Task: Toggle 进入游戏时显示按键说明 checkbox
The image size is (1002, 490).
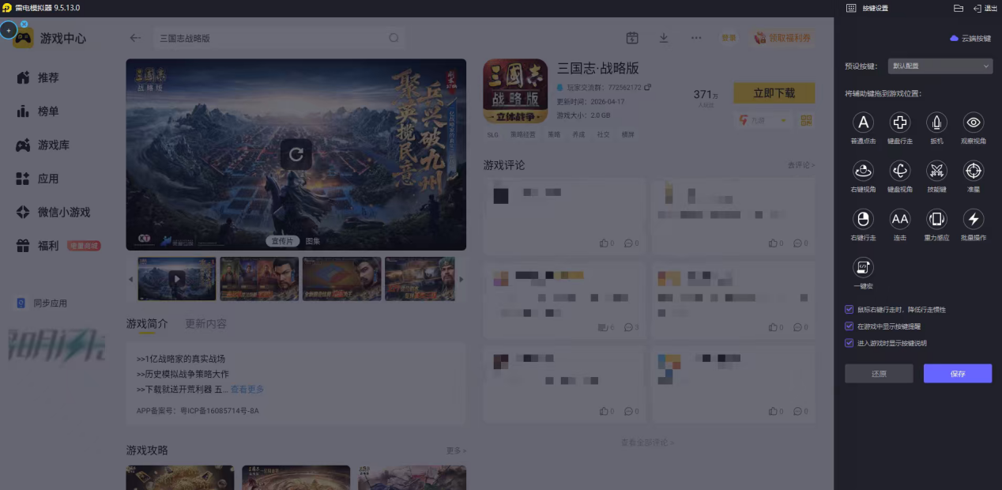Action: tap(849, 343)
